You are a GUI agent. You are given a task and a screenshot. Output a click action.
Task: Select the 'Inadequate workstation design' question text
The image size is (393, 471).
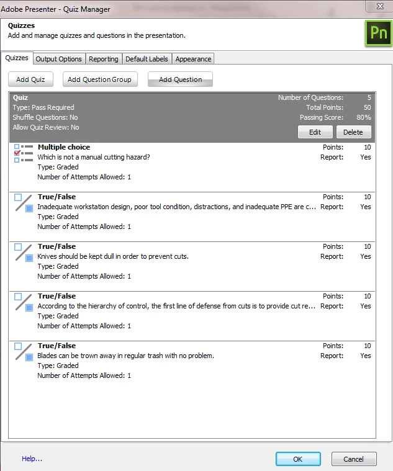pos(177,207)
